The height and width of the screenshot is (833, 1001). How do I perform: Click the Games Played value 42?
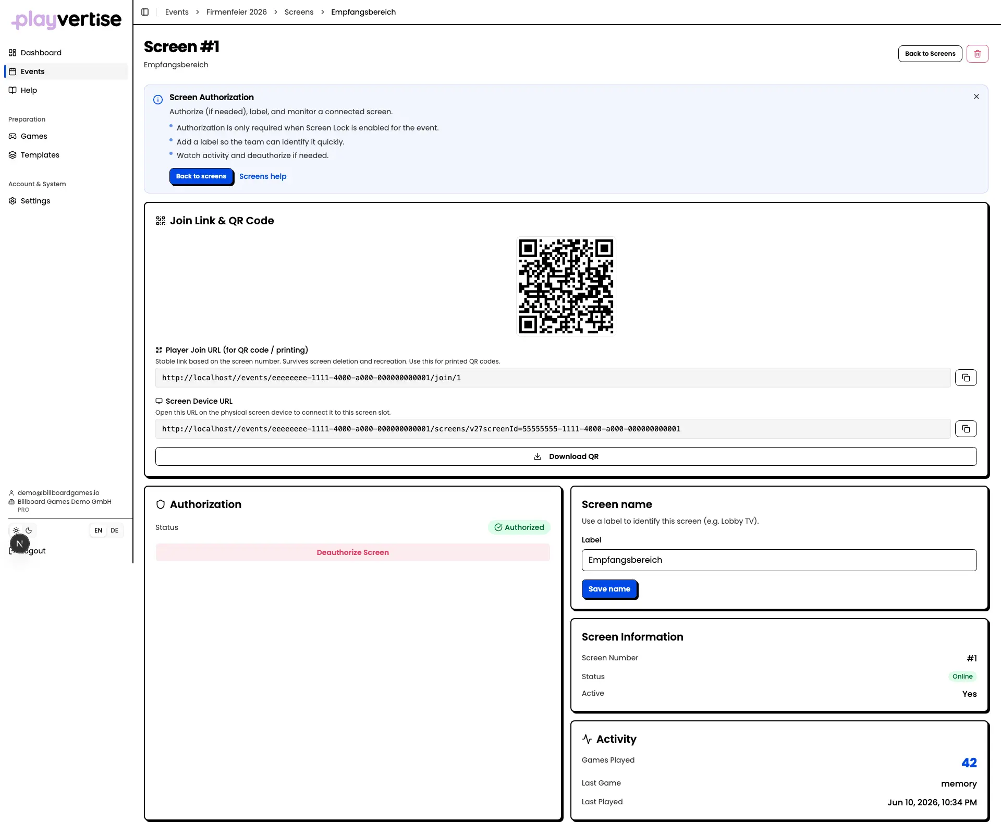(x=969, y=763)
